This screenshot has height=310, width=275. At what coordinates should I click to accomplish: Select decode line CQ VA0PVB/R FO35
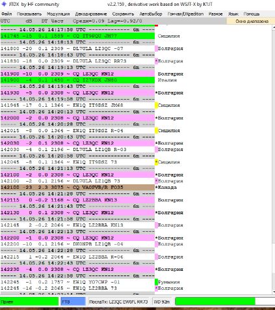click(x=77, y=188)
